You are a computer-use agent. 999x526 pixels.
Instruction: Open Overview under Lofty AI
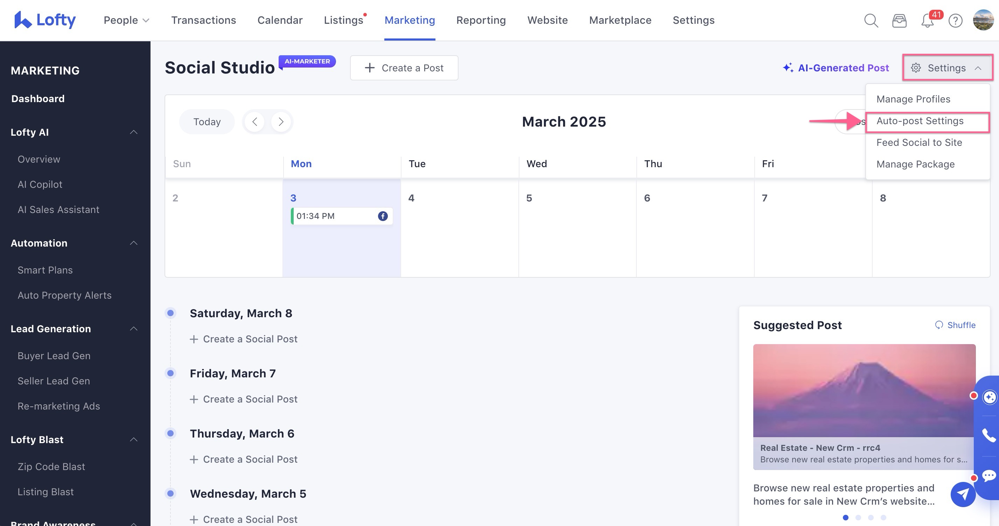pyautogui.click(x=39, y=159)
